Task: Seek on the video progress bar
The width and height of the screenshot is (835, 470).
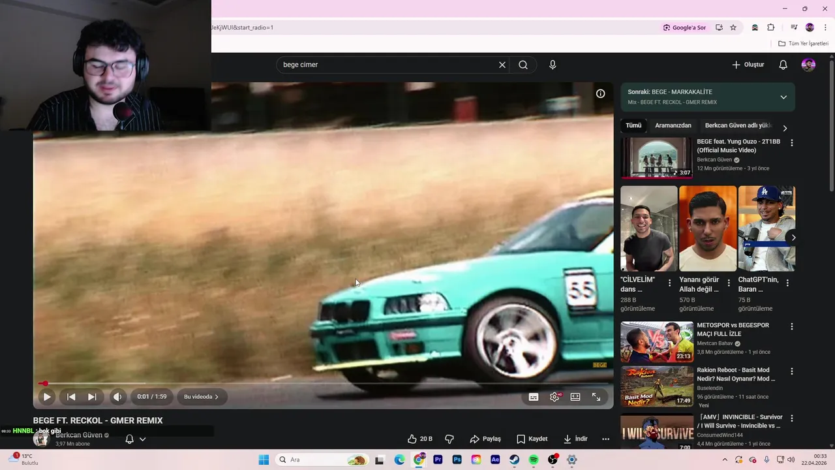Action: (324, 384)
